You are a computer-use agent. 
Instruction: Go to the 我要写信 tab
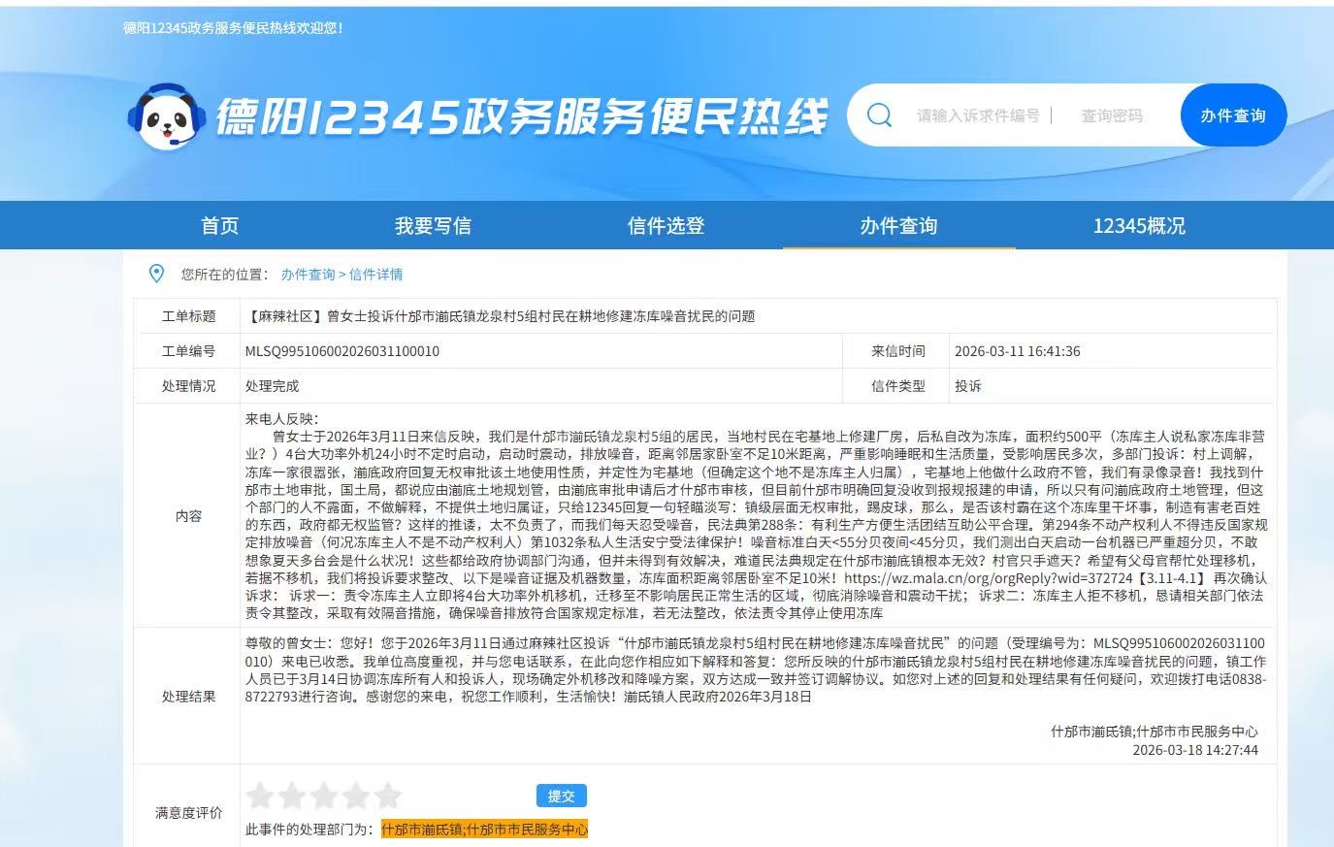click(x=433, y=226)
